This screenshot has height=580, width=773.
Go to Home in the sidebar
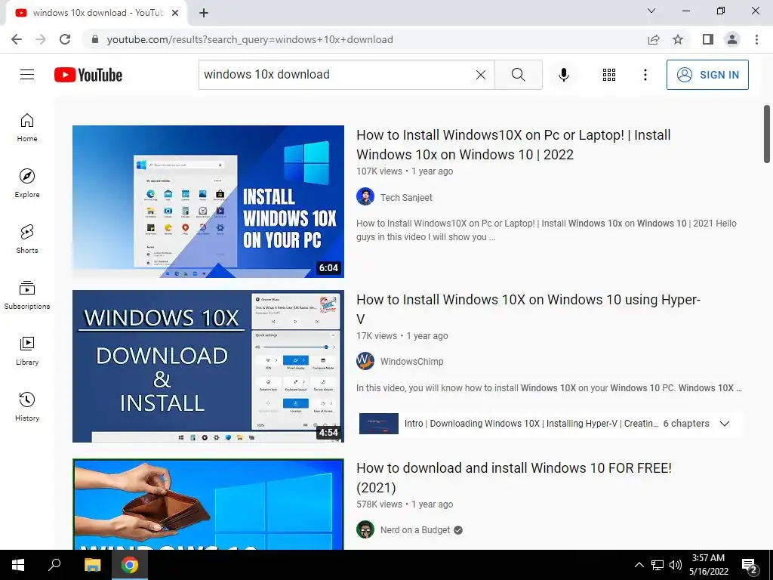click(27, 128)
